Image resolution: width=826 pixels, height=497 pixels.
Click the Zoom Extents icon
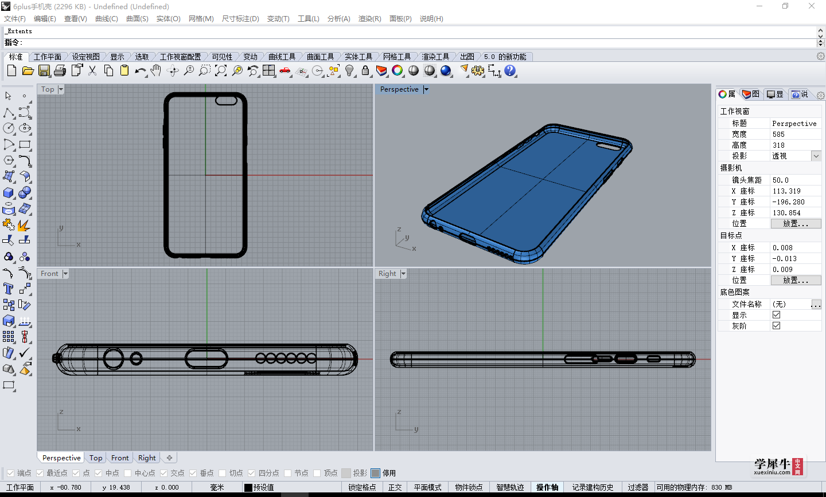click(x=221, y=70)
